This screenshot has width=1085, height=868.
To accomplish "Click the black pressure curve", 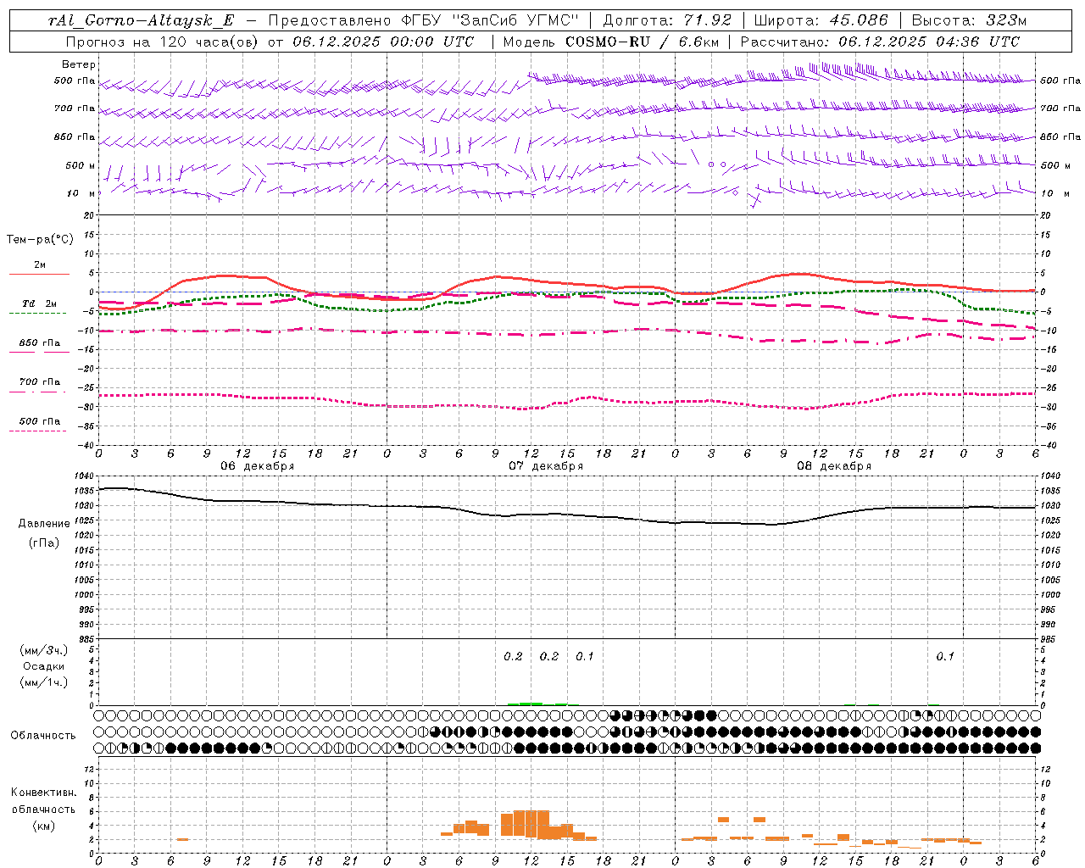I will point(568,515).
